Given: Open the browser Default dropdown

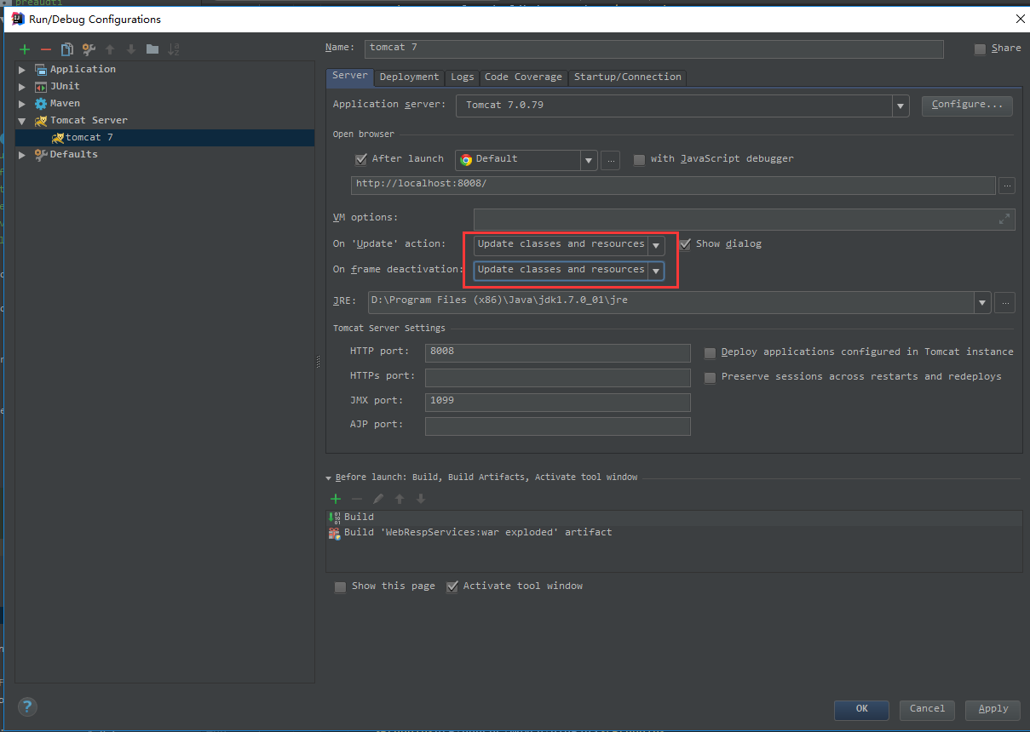Looking at the screenshot, I should point(589,160).
